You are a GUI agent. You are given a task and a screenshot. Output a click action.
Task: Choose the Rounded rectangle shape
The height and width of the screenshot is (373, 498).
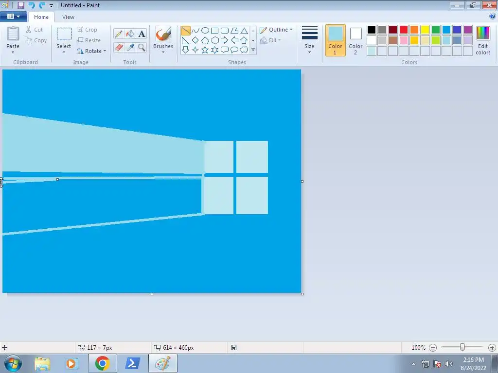pos(225,31)
